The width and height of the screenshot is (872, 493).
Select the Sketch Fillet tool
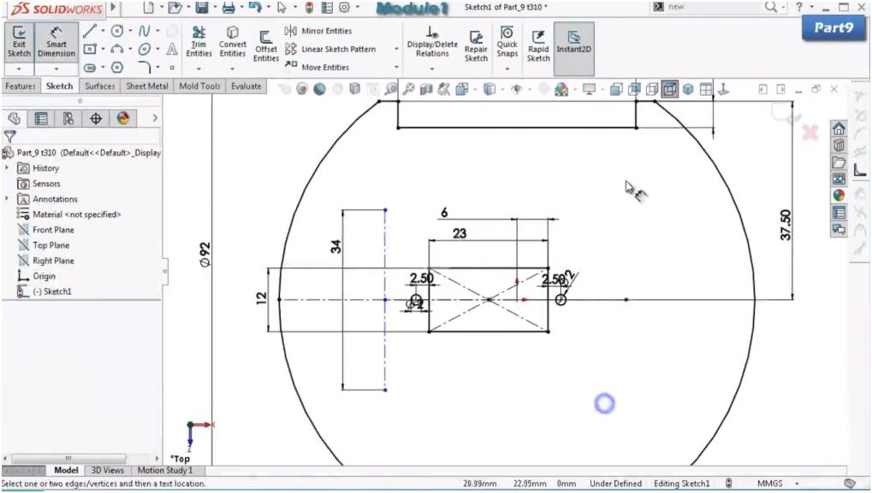(x=144, y=67)
